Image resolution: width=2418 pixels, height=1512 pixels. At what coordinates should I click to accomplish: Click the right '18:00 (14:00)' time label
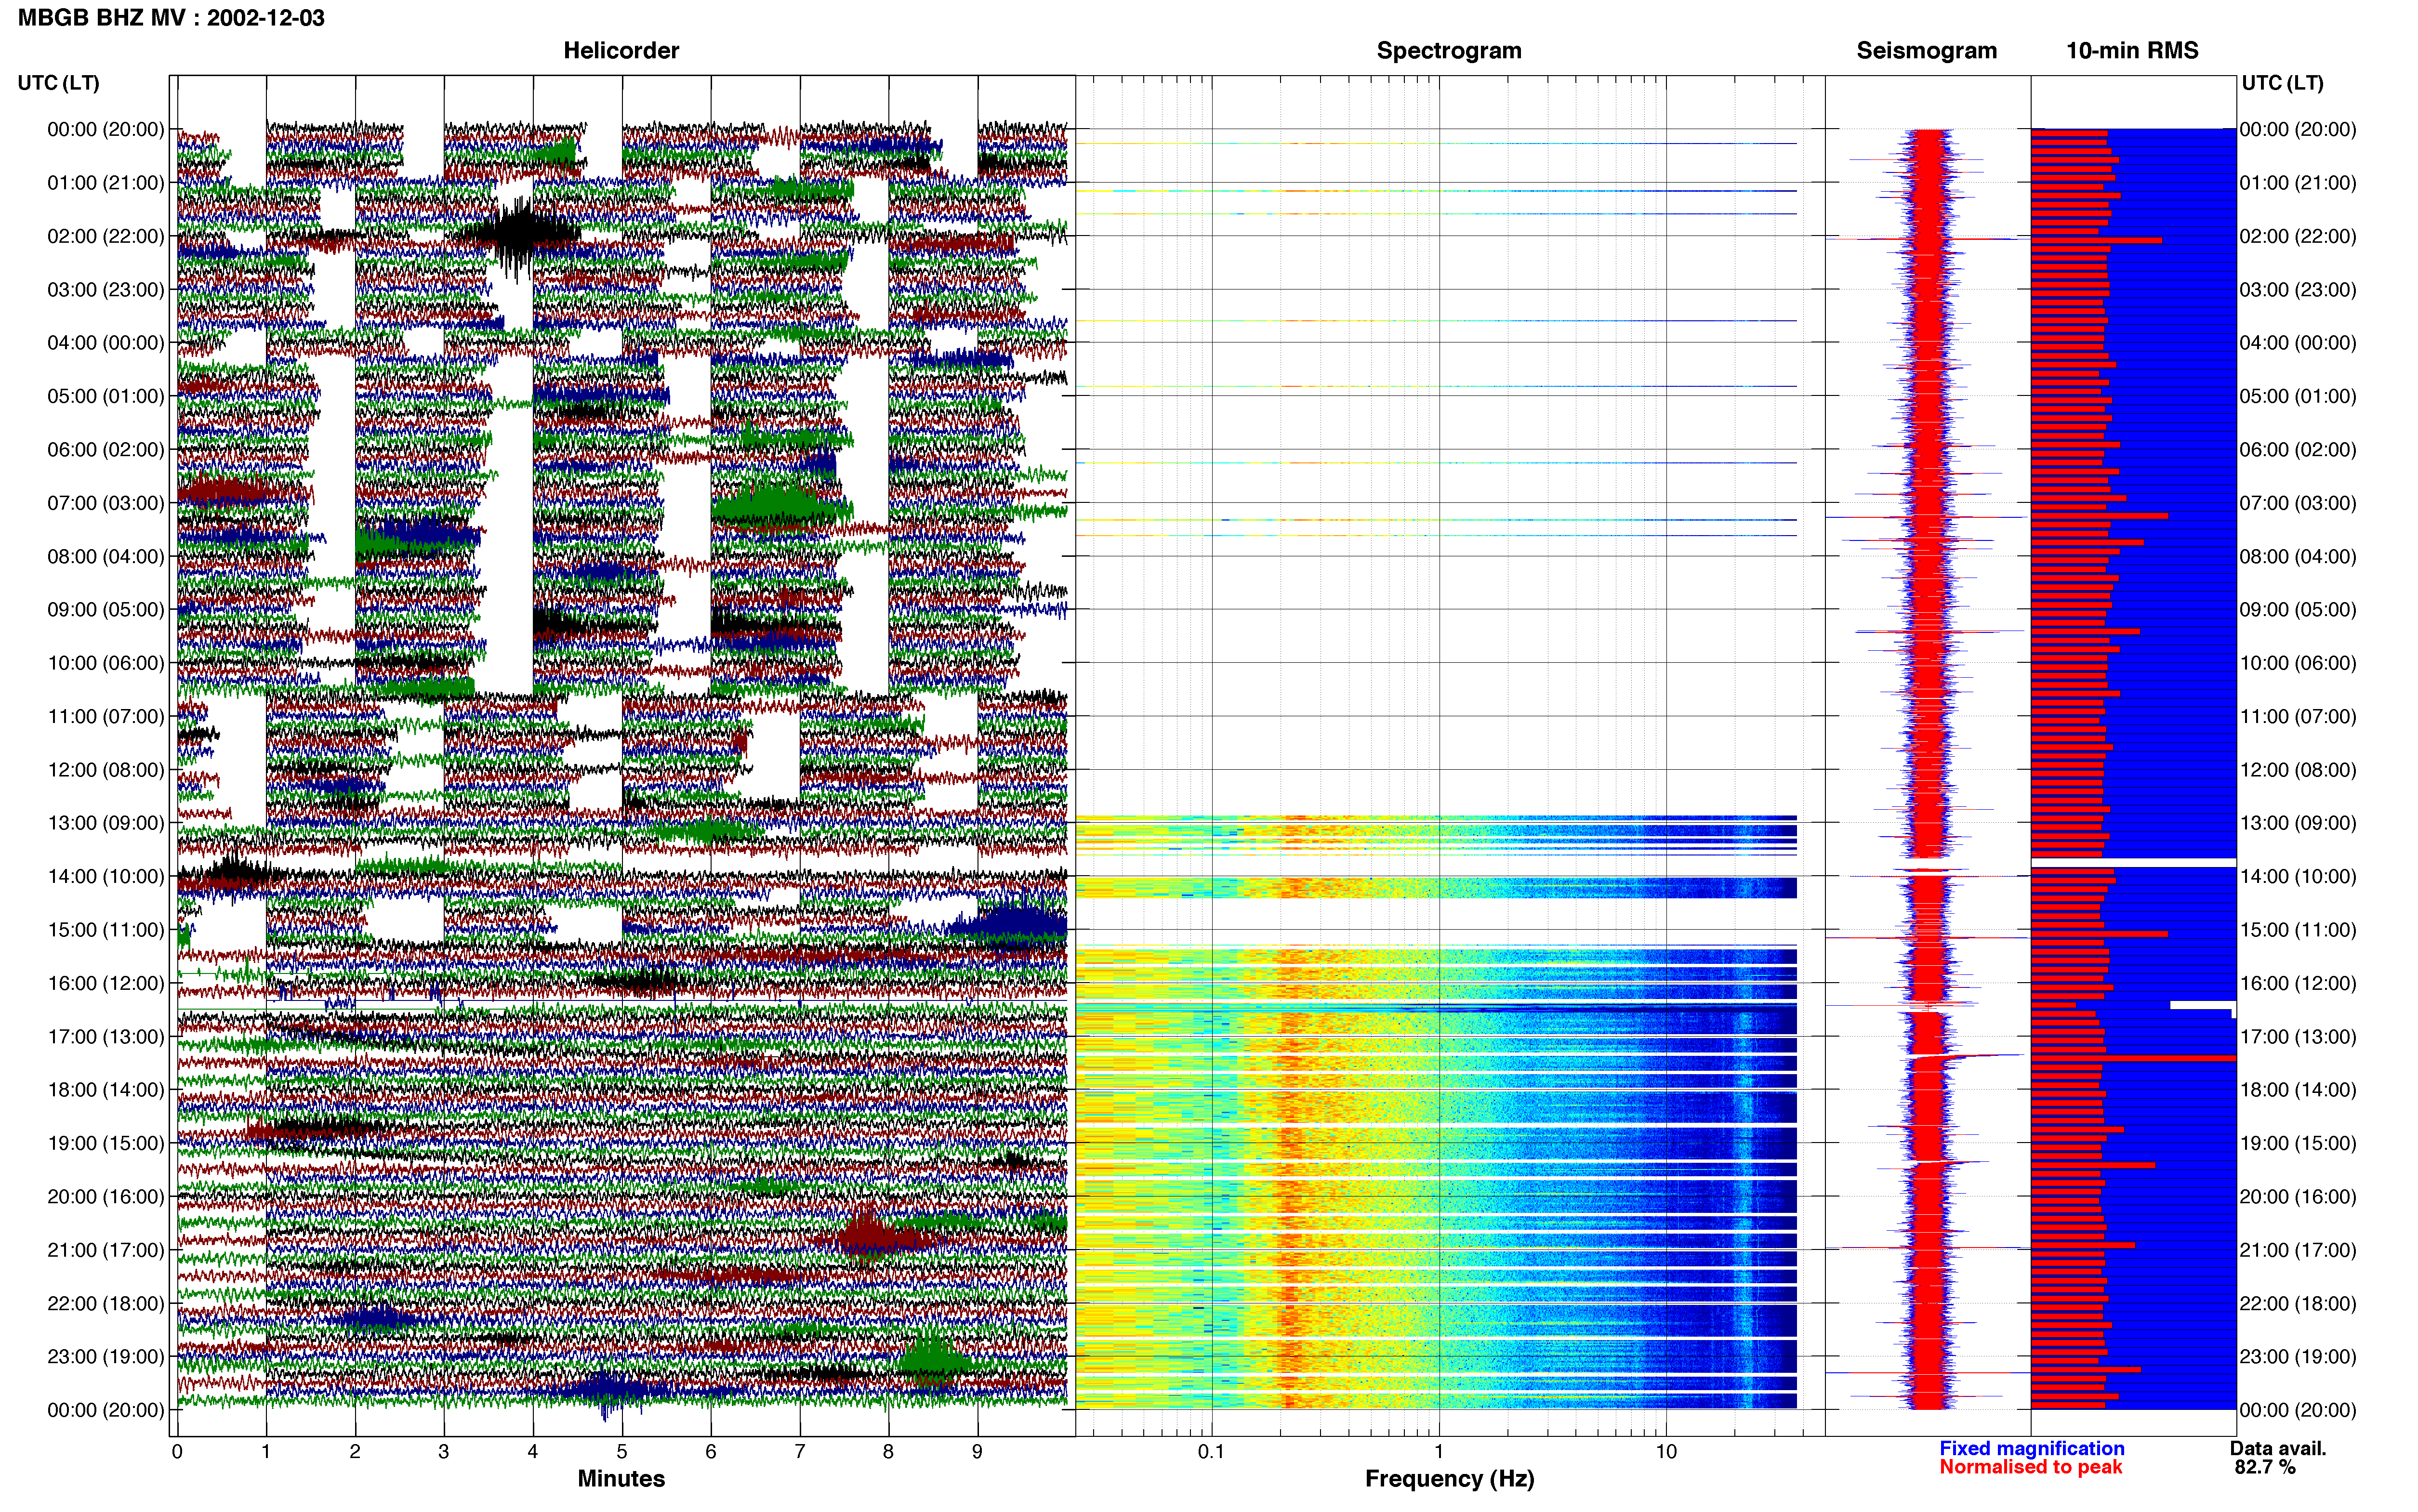coord(2298,1090)
